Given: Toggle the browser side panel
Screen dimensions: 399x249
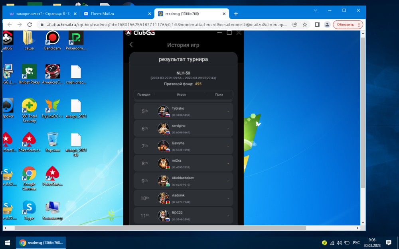Looking at the screenshot, I should [317, 25].
